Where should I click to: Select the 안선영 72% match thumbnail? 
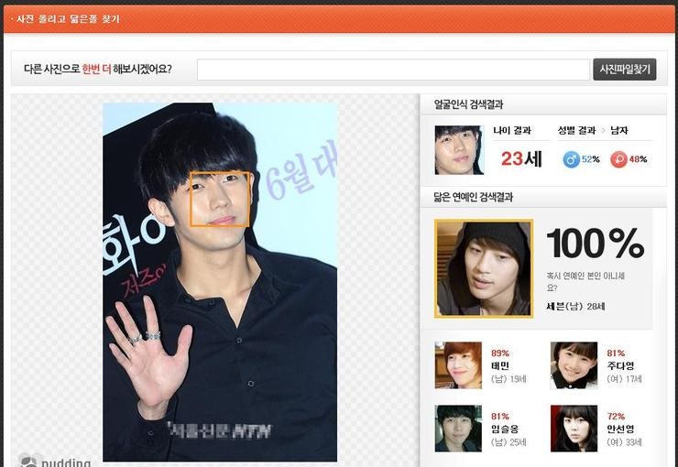pos(574,428)
